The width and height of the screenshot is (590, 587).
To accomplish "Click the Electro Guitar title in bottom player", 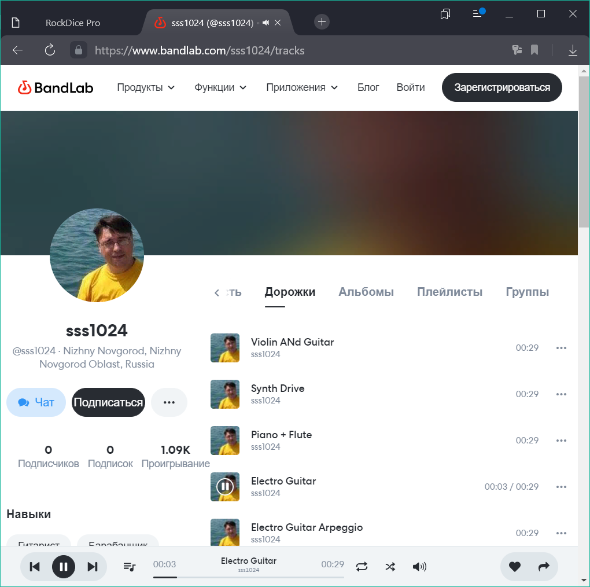I will 249,560.
